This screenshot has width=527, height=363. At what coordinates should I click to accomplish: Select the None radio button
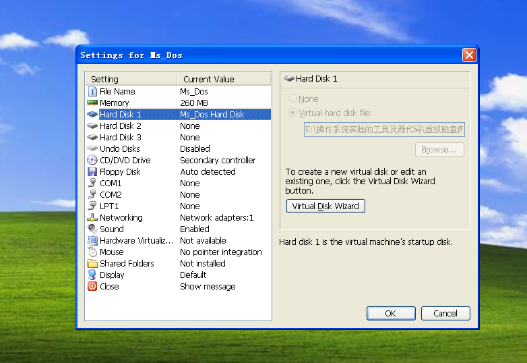click(x=292, y=99)
